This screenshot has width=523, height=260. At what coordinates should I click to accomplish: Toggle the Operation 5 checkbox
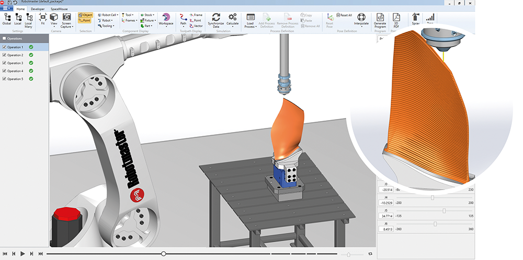point(4,79)
